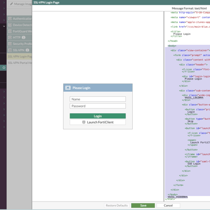Image resolution: width=210 pixels, height=210 pixels.
Task: Click the %%SSL_LOGIN%% line in code
Action: pos(194,97)
